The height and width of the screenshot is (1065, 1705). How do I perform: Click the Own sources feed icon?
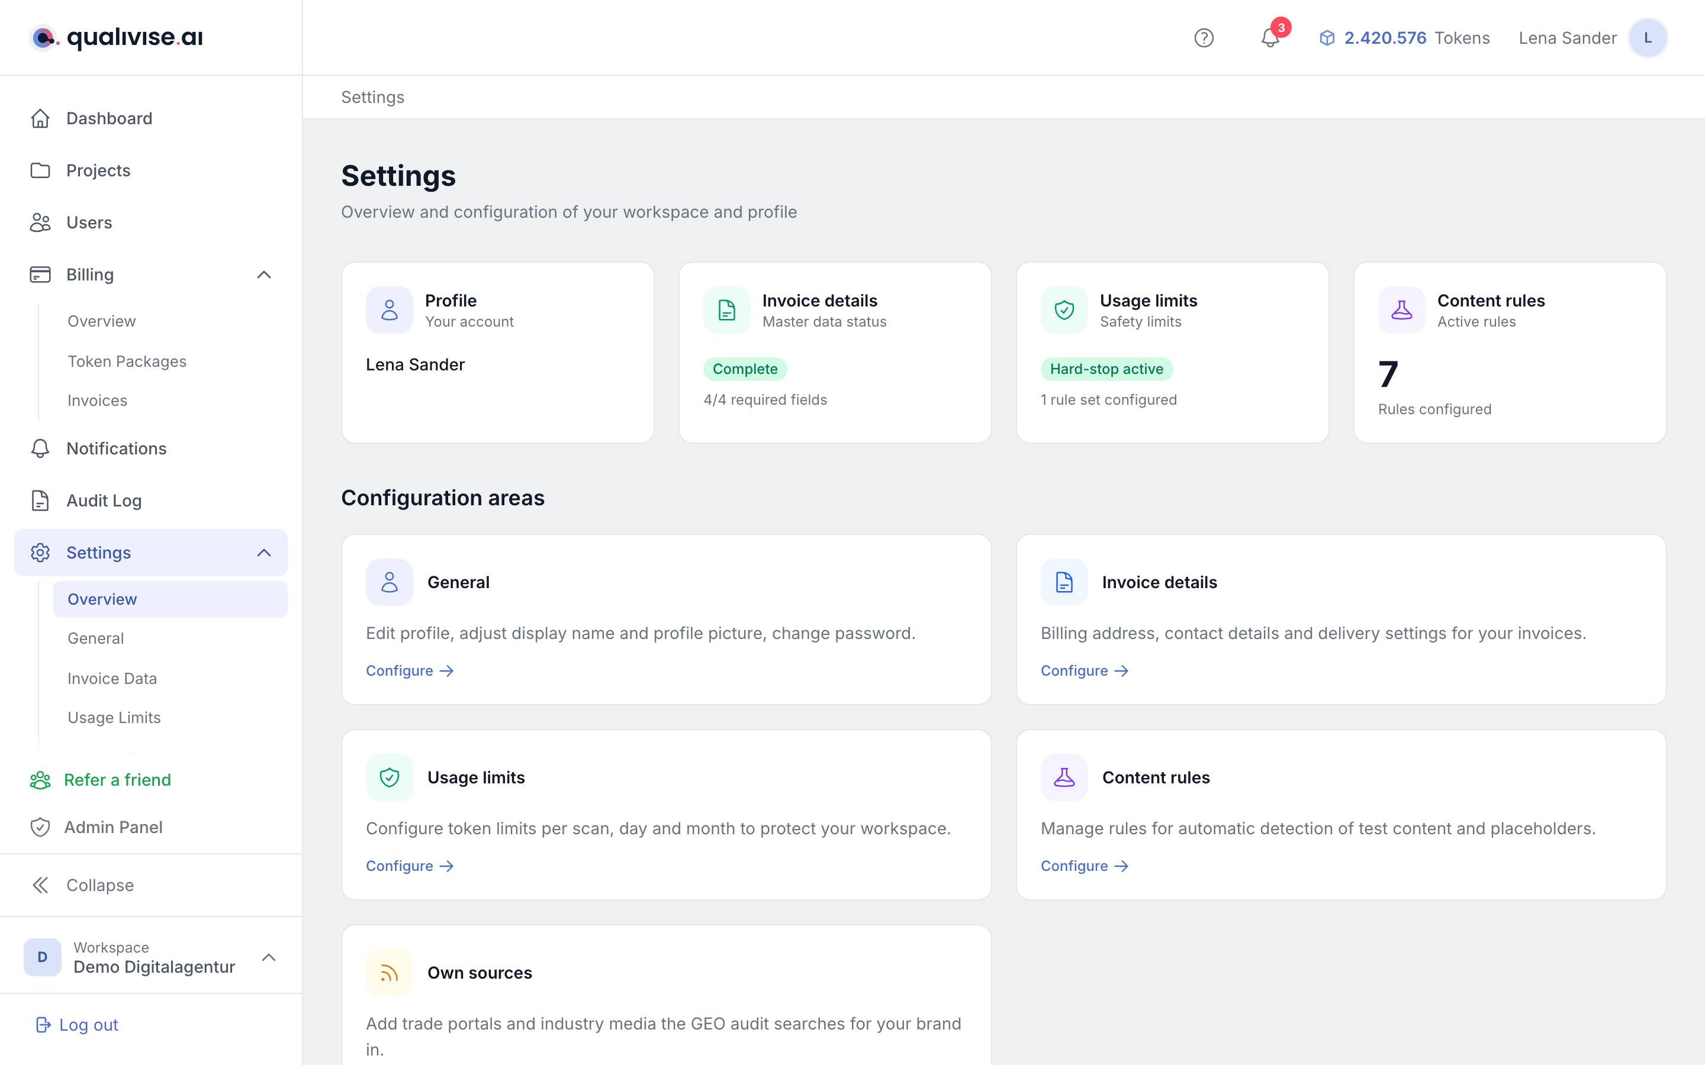pos(389,973)
